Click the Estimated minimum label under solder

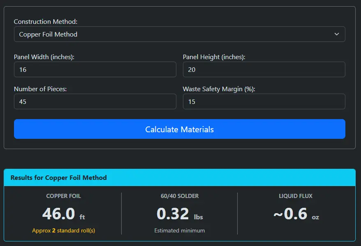179,230
